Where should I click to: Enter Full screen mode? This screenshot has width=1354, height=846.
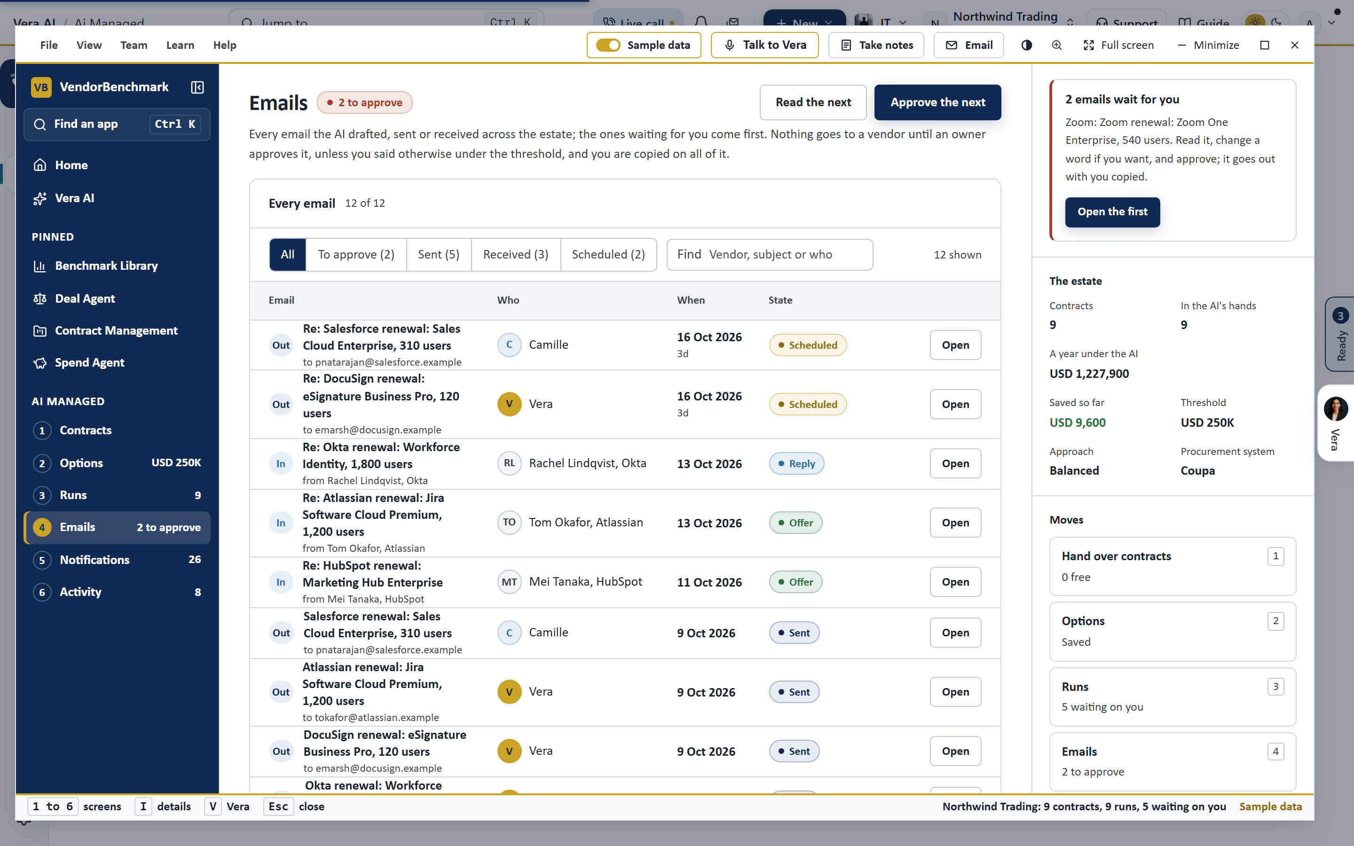coord(1118,45)
